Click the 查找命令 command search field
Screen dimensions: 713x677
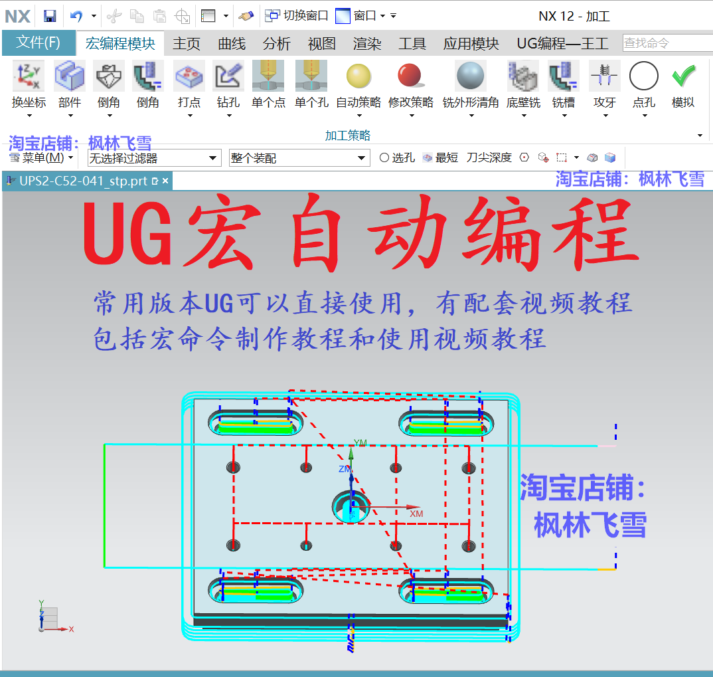[668, 43]
